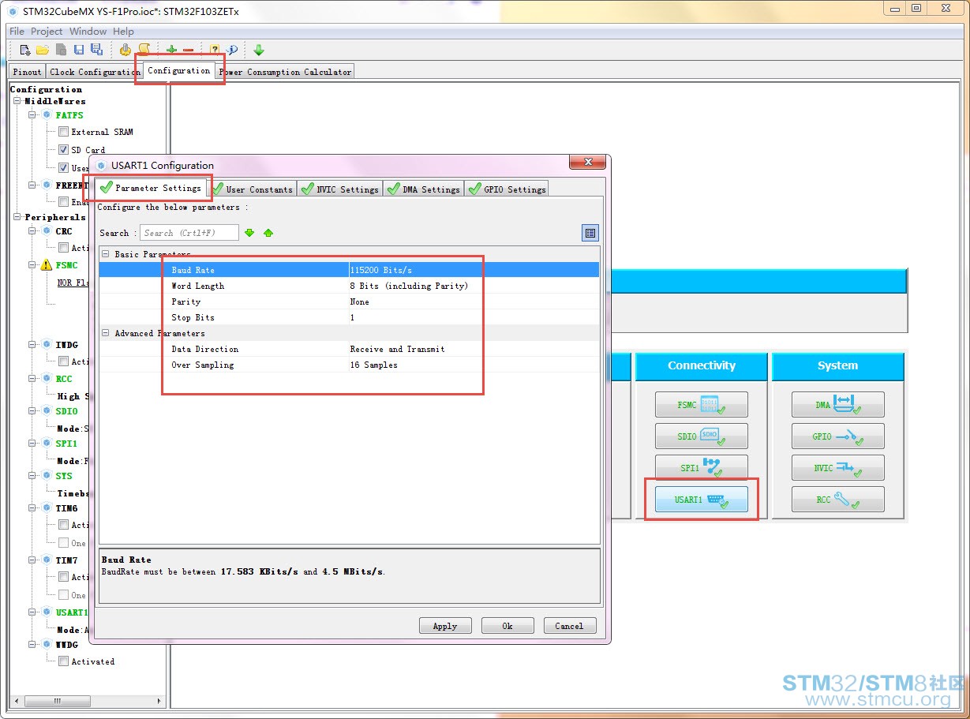Click the New Project toolbar icon
This screenshot has width=970, height=719.
25,50
